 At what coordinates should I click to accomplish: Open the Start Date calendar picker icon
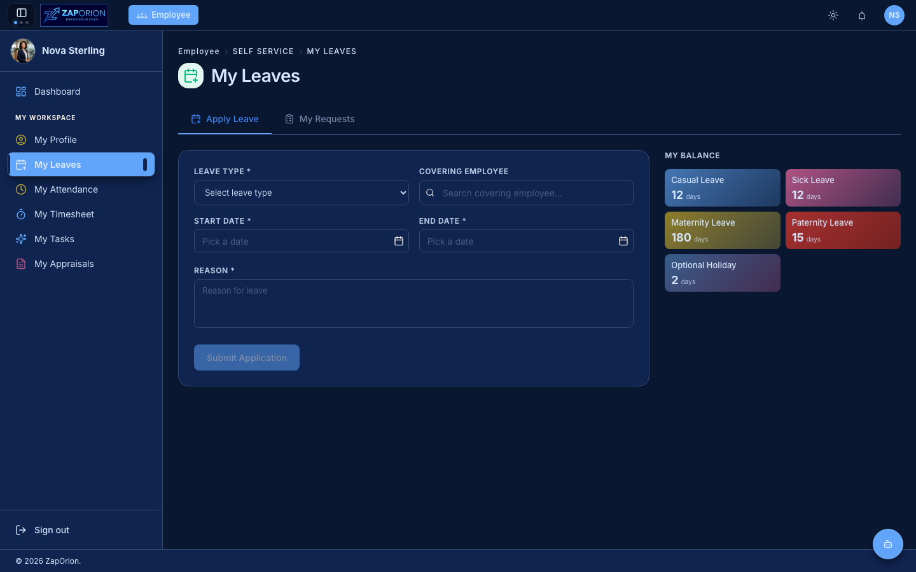[399, 241]
